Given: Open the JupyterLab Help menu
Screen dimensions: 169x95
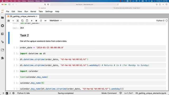Looking at the screenshot, I should (57, 11).
